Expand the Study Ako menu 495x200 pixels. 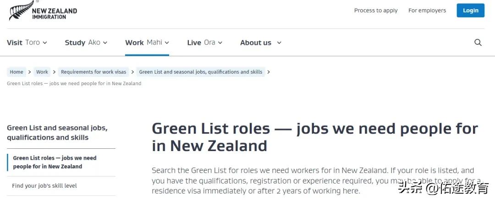click(86, 43)
